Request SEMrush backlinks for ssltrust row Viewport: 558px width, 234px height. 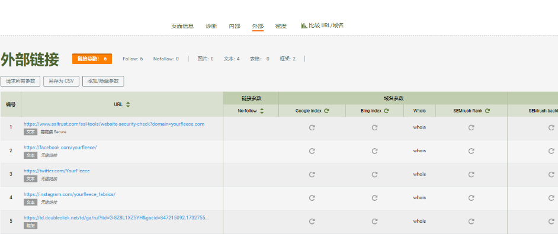tap(551, 127)
